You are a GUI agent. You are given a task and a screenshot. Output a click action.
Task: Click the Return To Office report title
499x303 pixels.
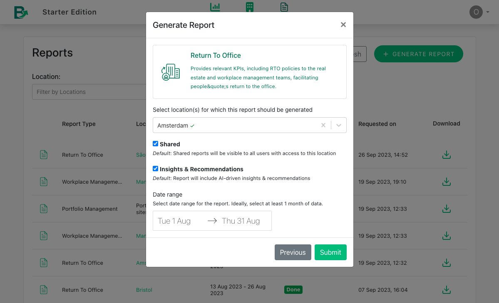point(216,55)
